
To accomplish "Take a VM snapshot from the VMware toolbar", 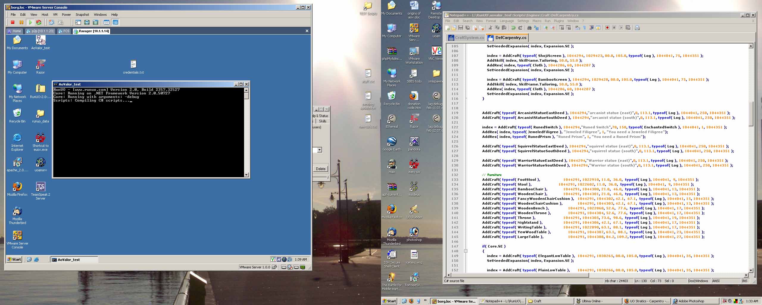I will pyautogui.click(x=51, y=22).
